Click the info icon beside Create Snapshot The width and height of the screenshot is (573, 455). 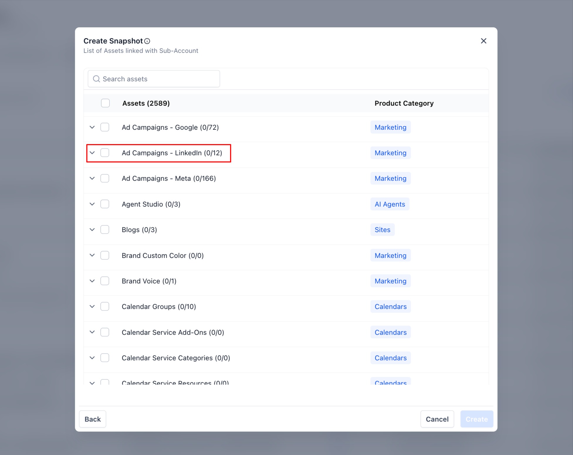pos(147,41)
